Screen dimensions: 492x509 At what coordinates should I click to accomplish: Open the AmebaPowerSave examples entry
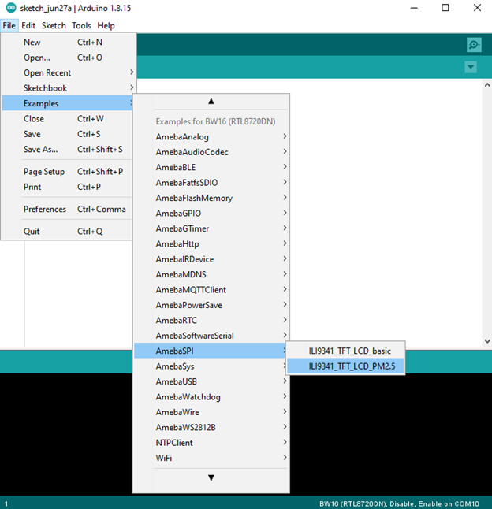[x=211, y=305]
